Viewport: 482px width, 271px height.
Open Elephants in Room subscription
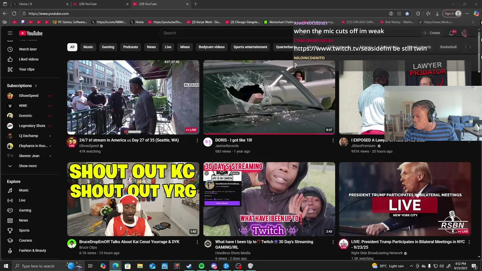point(33,146)
